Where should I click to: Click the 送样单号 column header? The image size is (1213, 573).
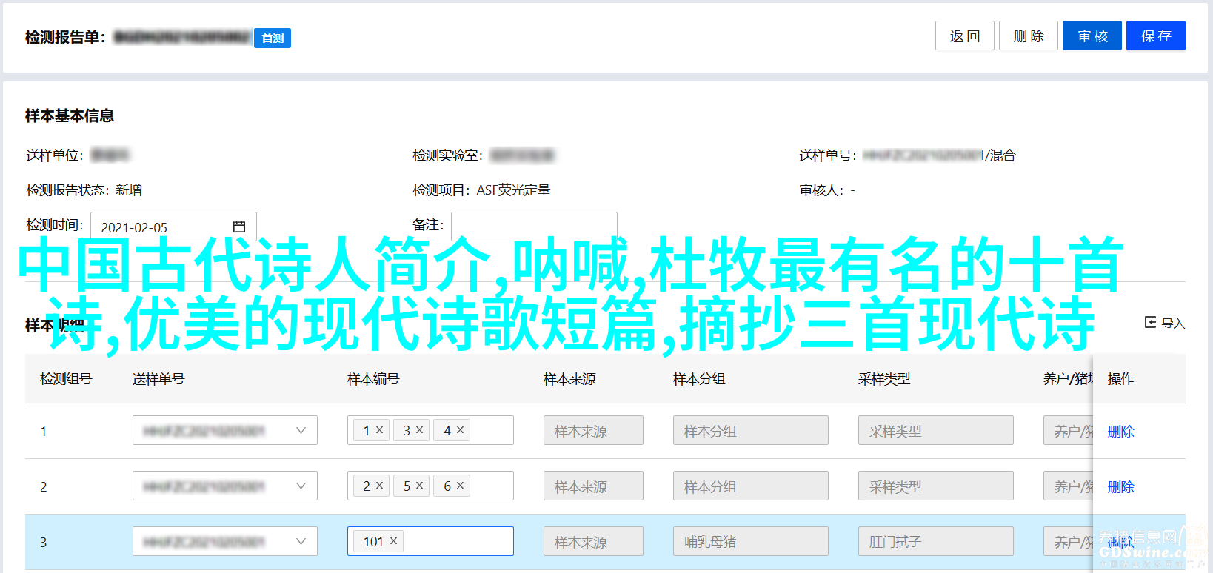click(158, 378)
